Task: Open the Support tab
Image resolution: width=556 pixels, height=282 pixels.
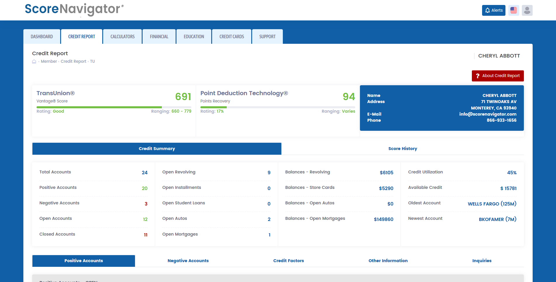Action: [x=267, y=36]
